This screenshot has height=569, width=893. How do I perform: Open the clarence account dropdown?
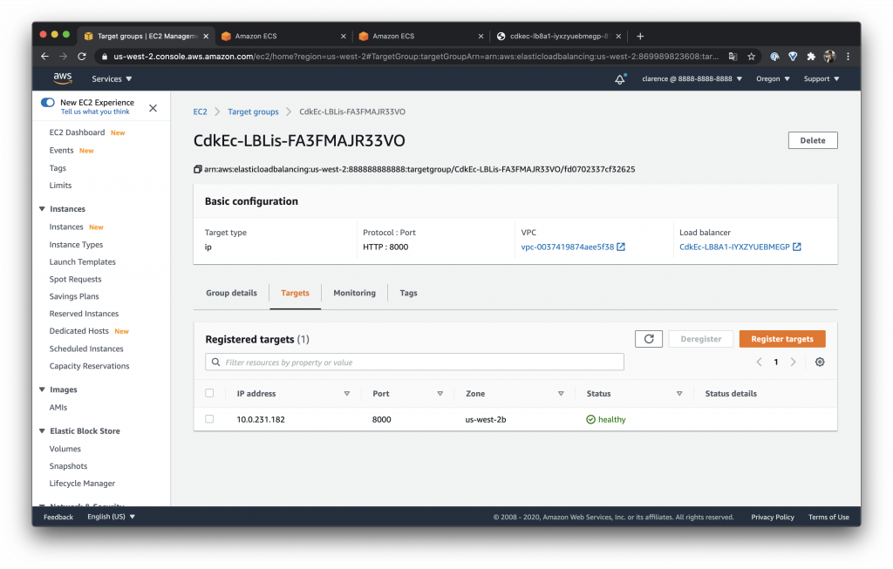point(692,79)
